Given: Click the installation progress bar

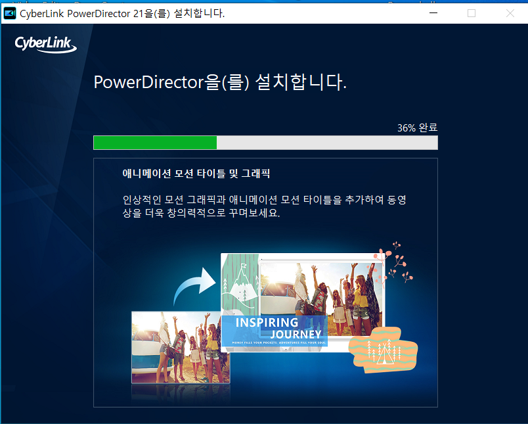Looking at the screenshot, I should [265, 143].
